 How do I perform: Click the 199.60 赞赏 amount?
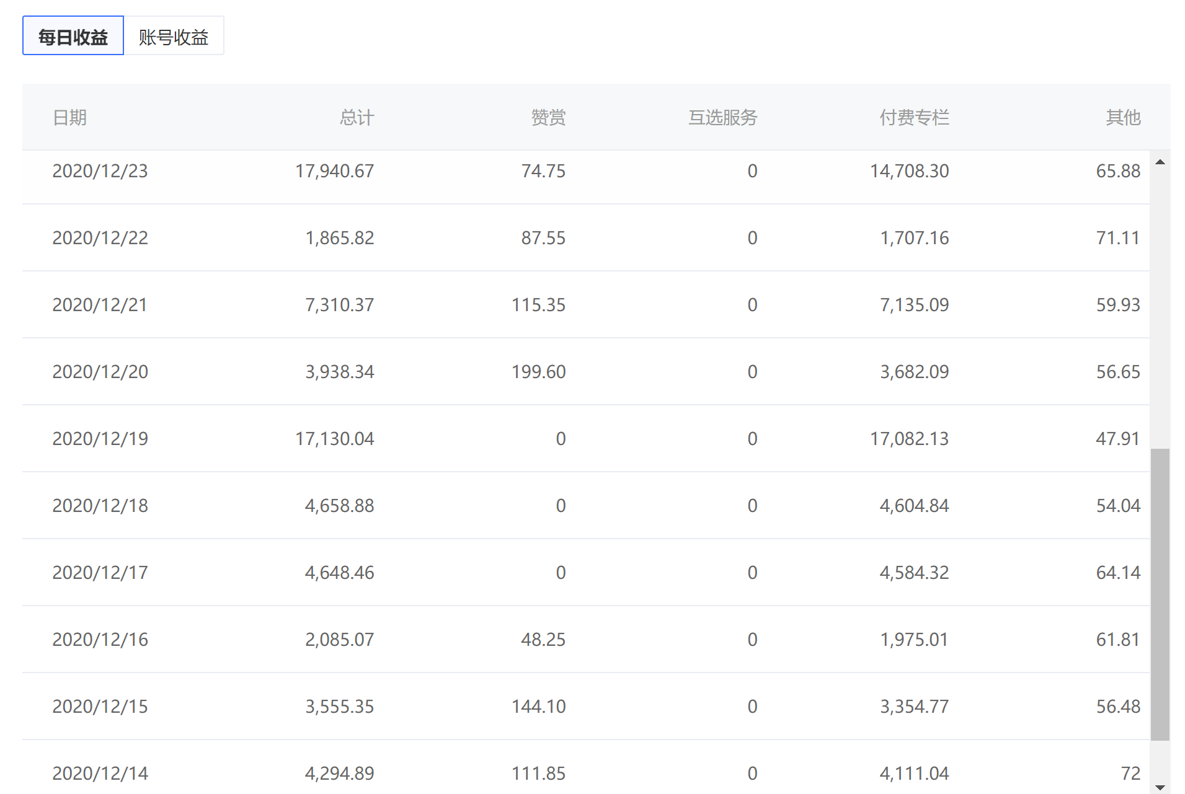(x=538, y=372)
